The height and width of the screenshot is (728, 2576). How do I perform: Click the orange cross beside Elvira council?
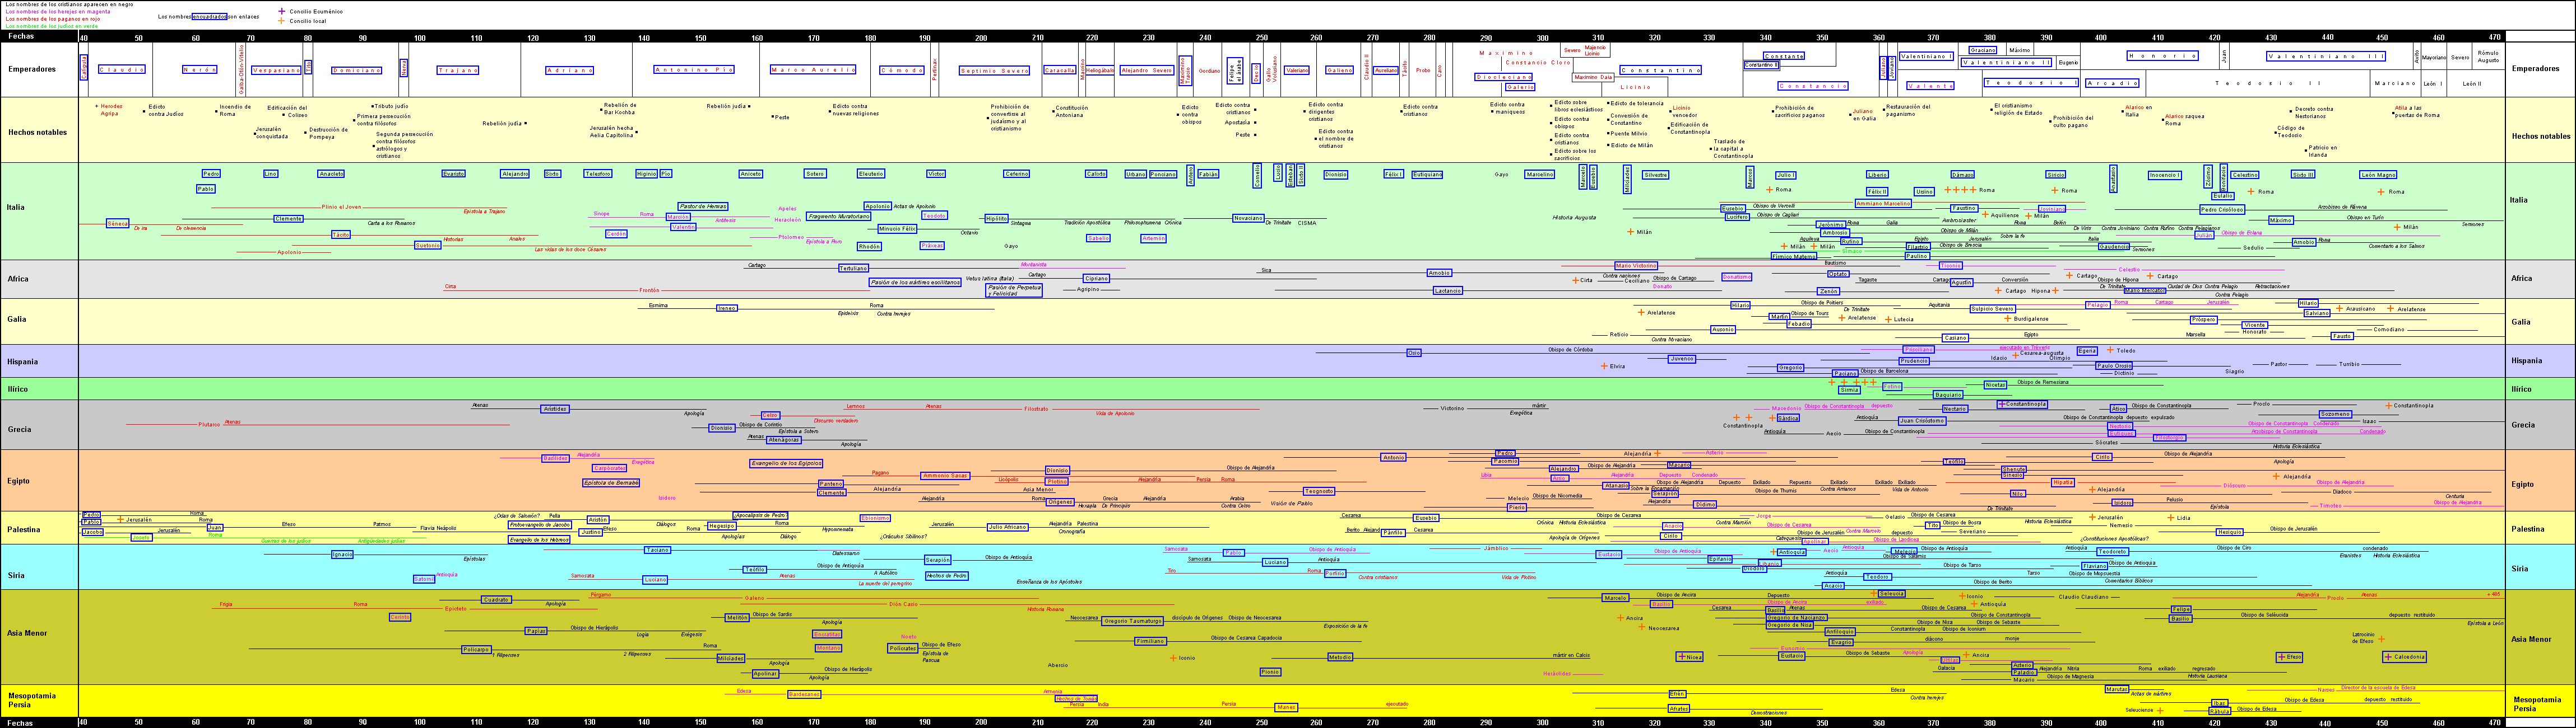[1604, 367]
